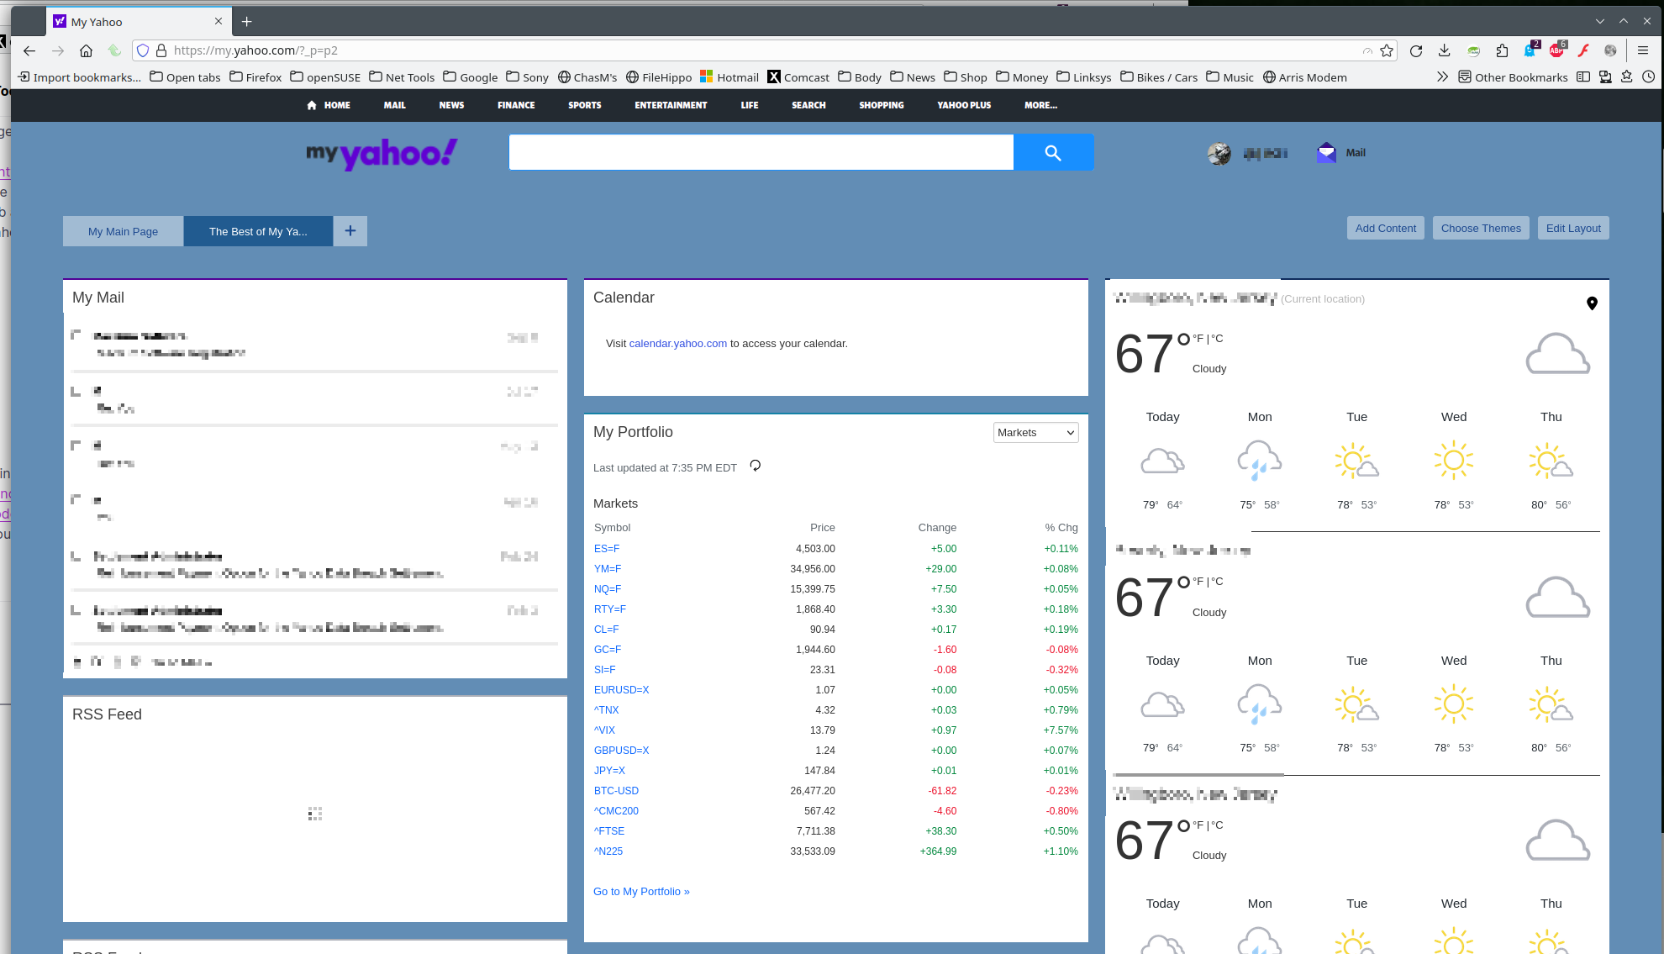Click the site lock icon in address bar

(161, 50)
